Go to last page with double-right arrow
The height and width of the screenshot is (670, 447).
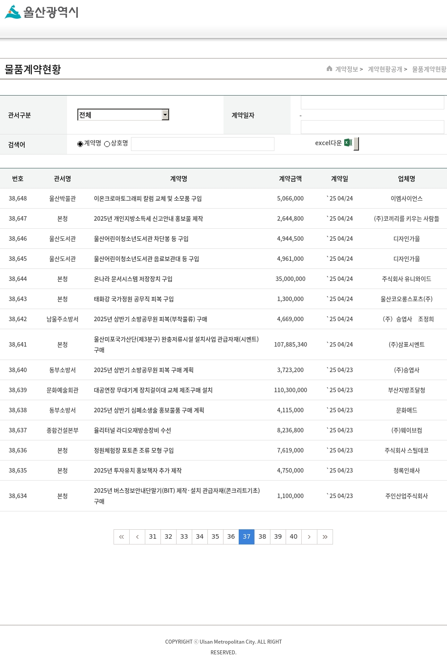[x=325, y=537]
